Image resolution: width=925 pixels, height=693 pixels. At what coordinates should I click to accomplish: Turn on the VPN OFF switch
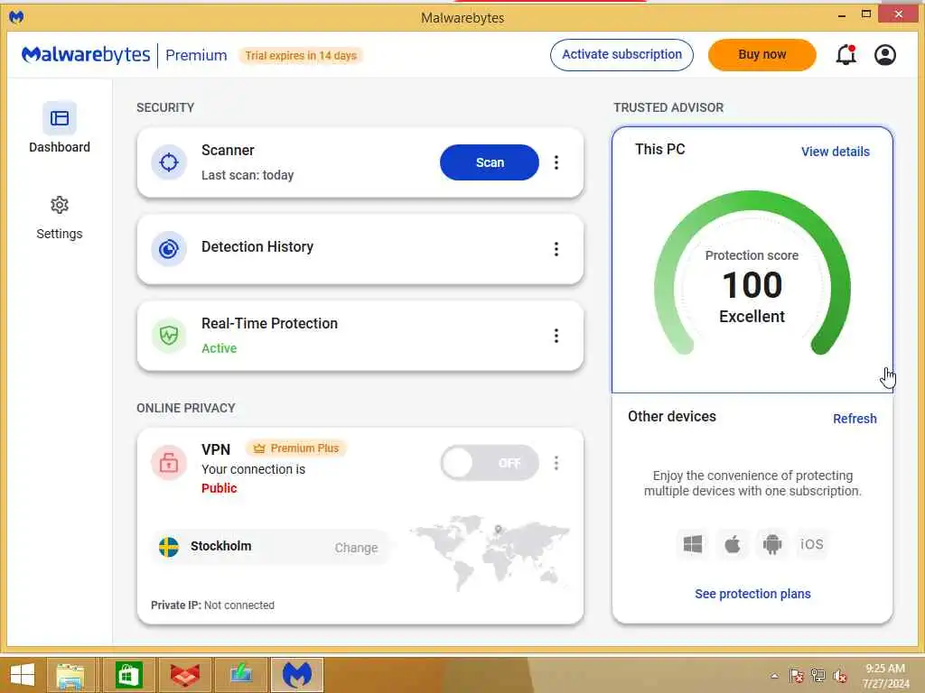pos(490,463)
